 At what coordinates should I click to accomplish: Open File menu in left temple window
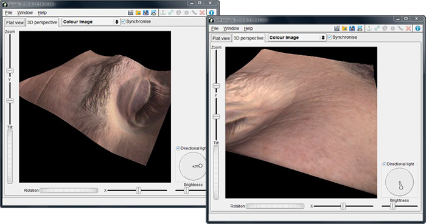(x=215, y=28)
